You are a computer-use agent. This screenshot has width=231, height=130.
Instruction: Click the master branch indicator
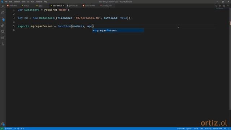coord(8,129)
